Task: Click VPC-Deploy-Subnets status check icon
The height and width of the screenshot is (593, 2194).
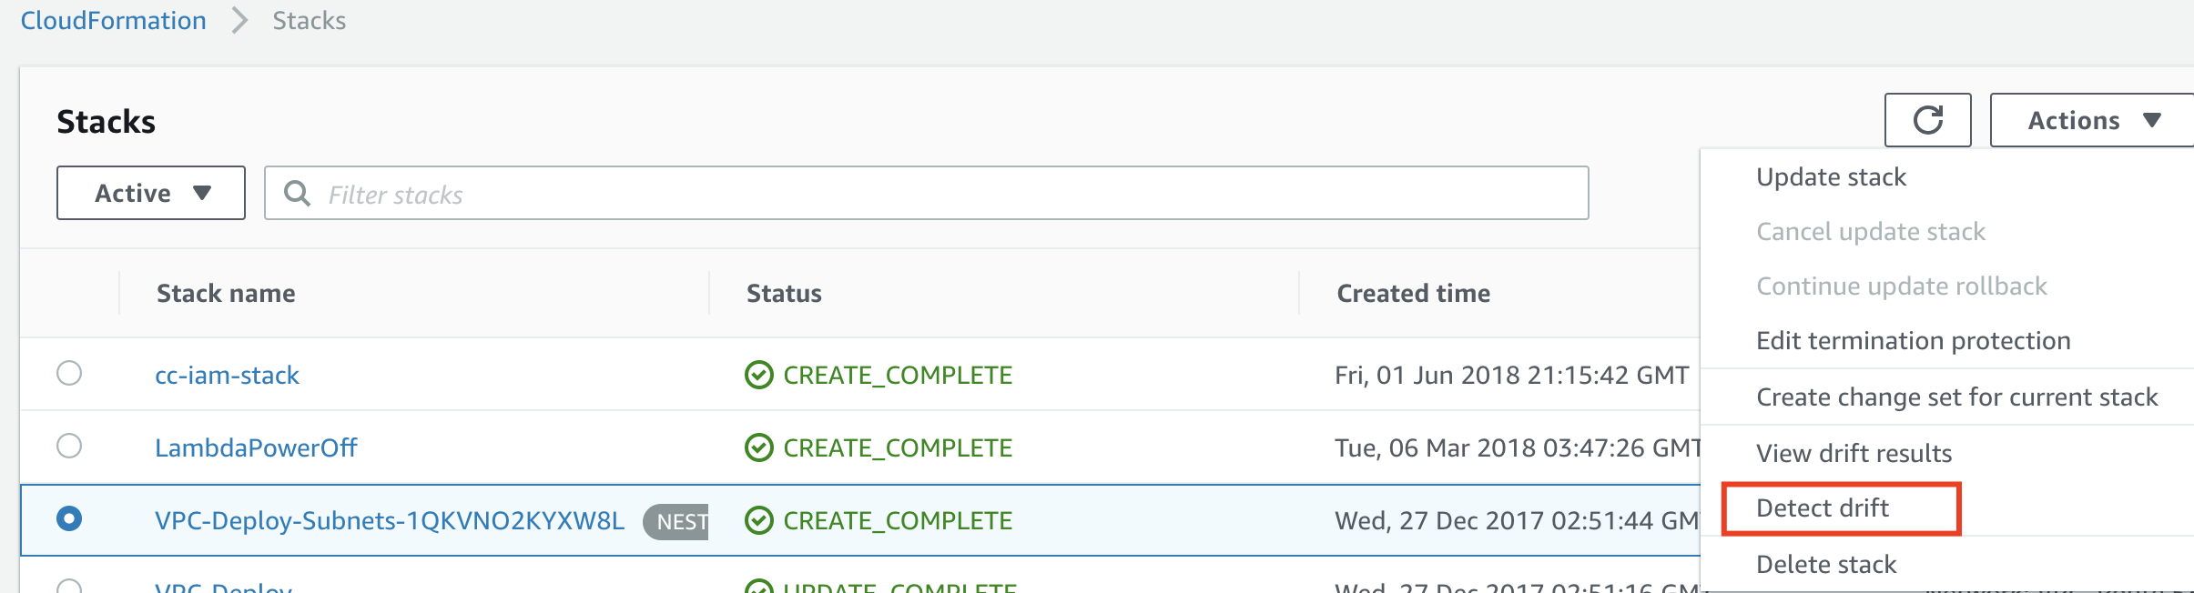Action: pos(758,520)
